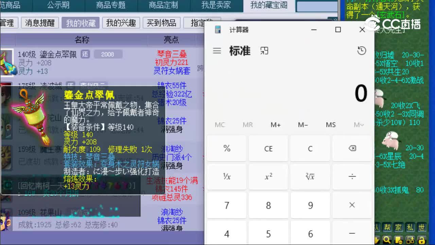This screenshot has height=245, width=435.
Task: Click digit 5 on calculator
Action: [268, 233]
